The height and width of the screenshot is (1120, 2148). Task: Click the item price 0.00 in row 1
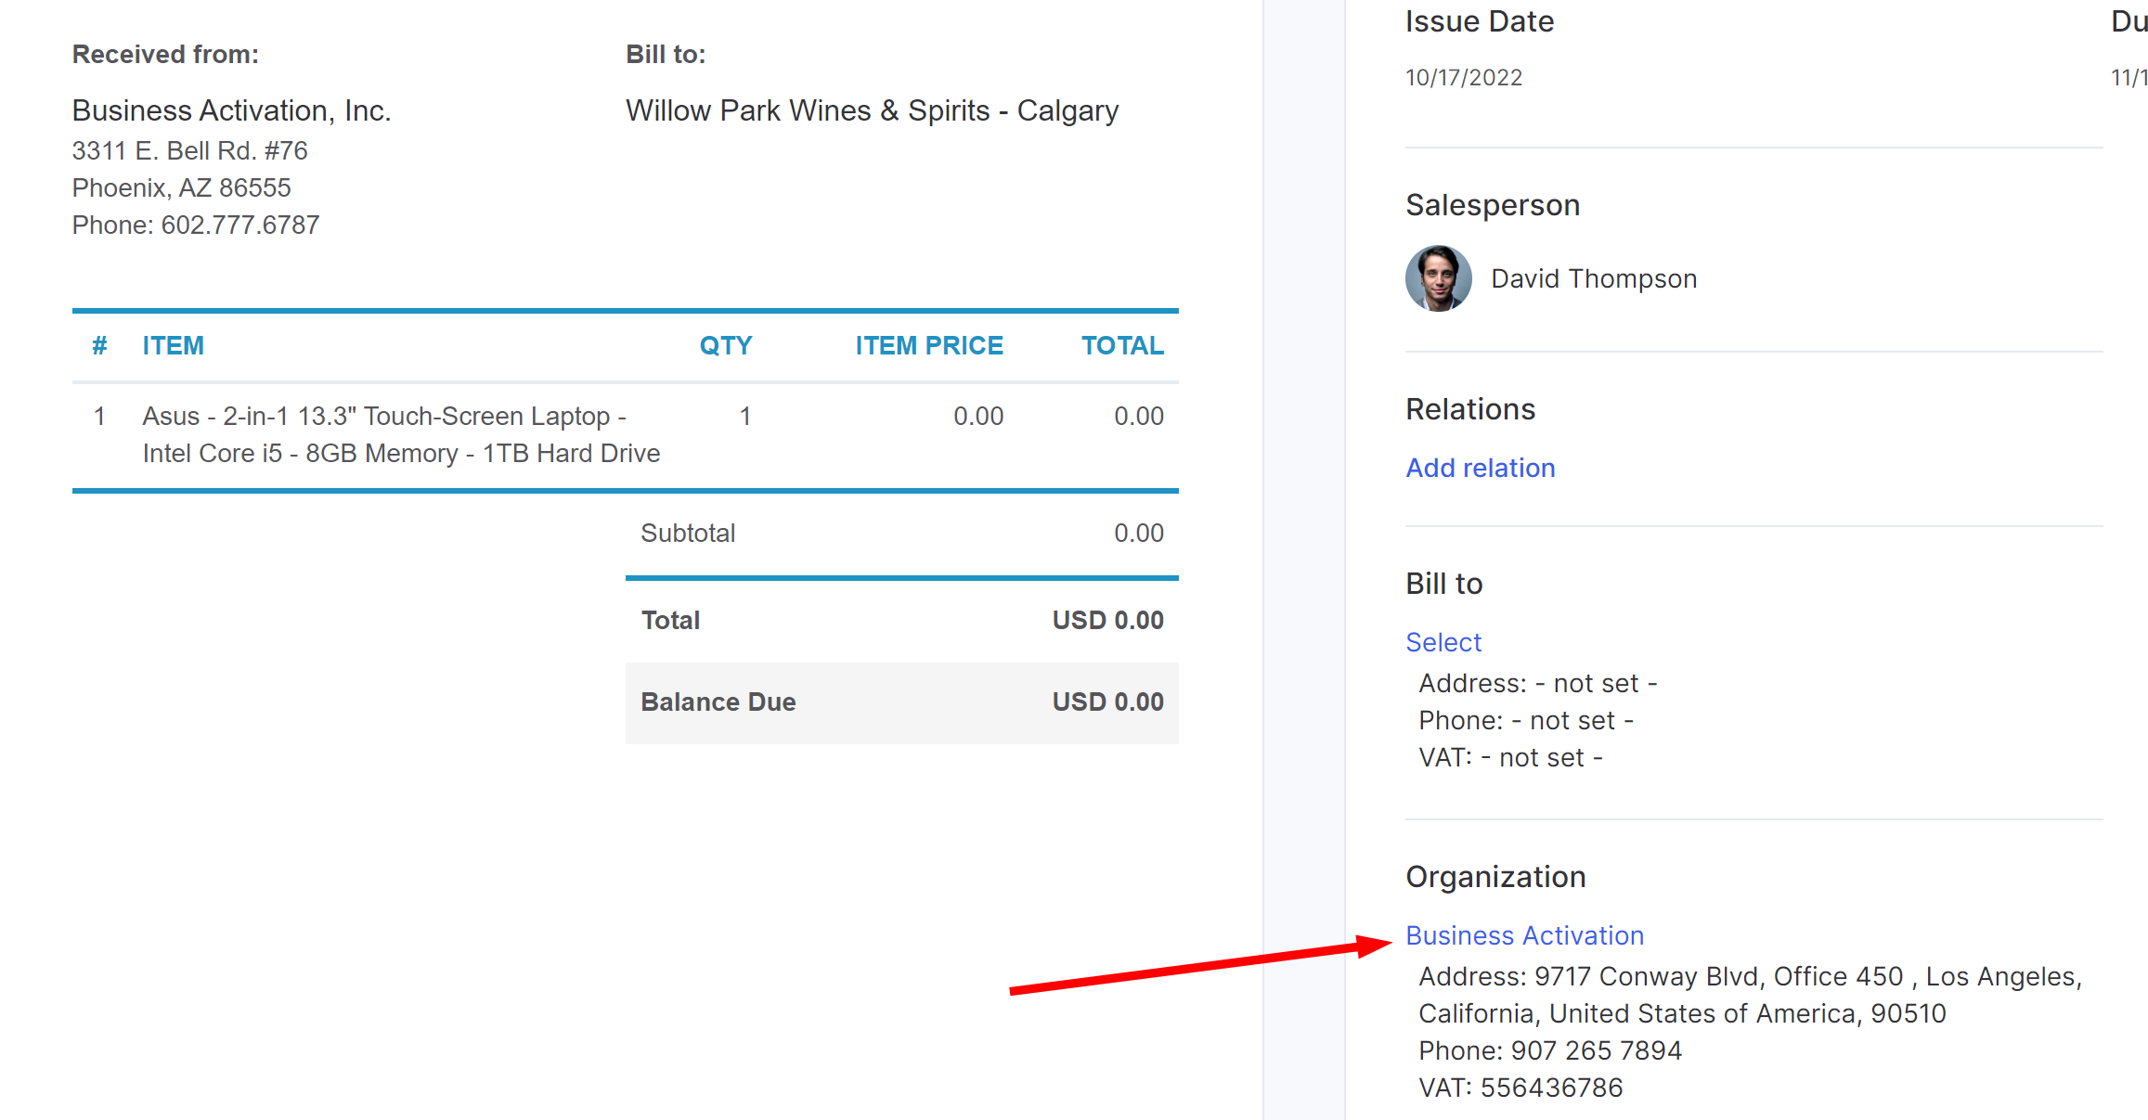pos(978,416)
